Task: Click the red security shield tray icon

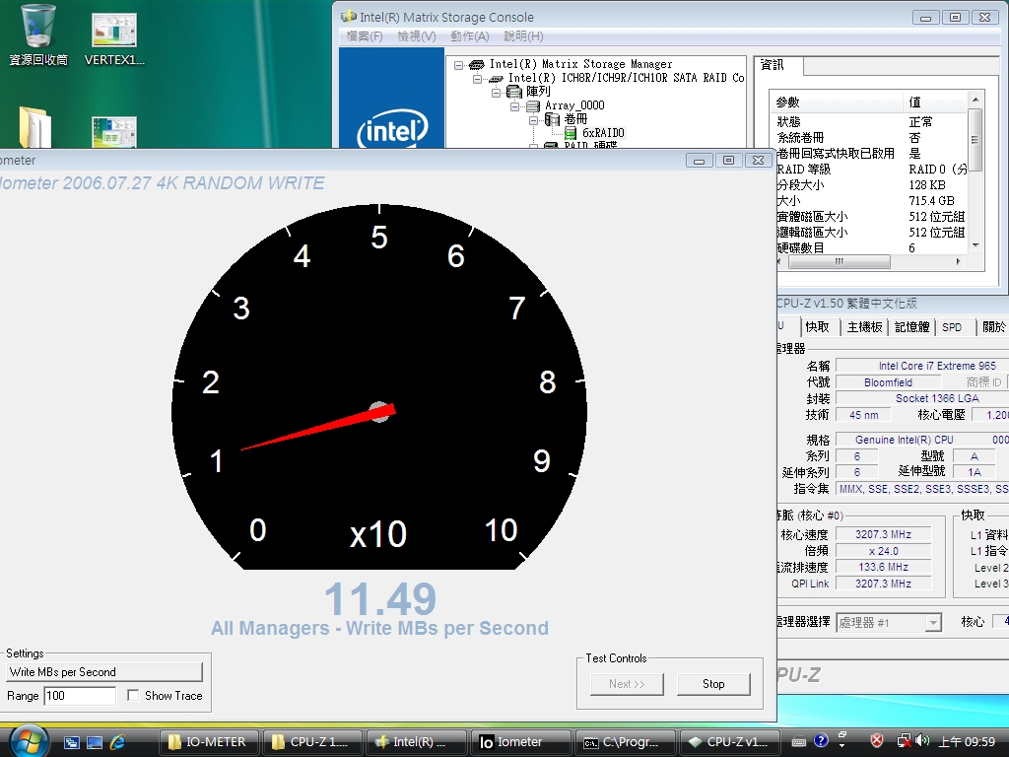Action: pos(876,741)
